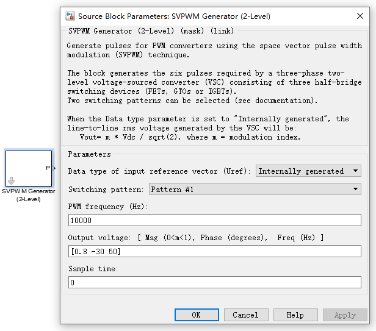
Task: Click the Simulink icon in the dialog title bar
Action: [x=70, y=16]
